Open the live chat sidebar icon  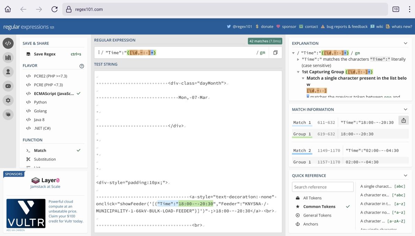pos(8,114)
